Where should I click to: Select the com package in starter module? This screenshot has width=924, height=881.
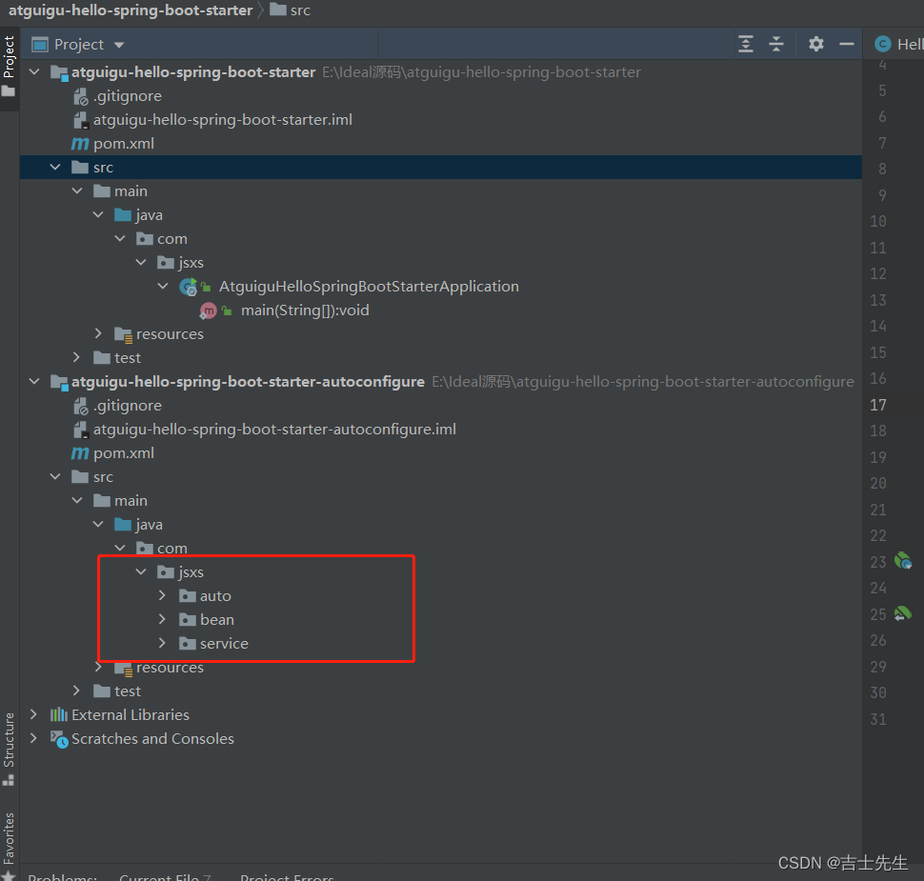[x=172, y=239]
